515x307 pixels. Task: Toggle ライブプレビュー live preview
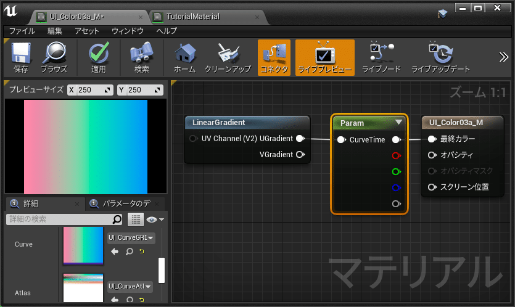[325, 57]
